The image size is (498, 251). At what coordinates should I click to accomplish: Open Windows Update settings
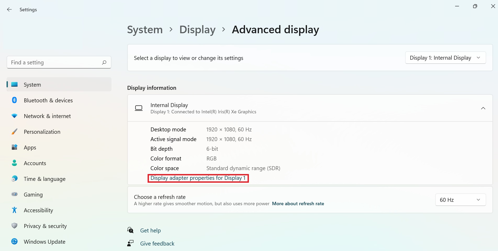[44, 242]
